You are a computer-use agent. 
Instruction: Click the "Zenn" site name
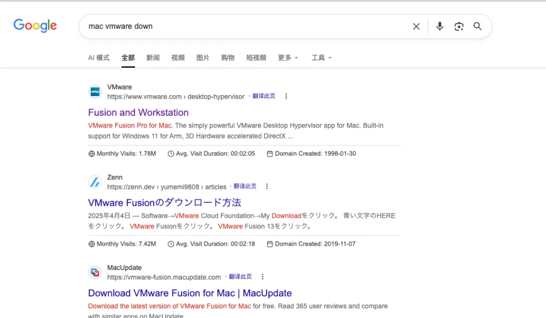115,177
